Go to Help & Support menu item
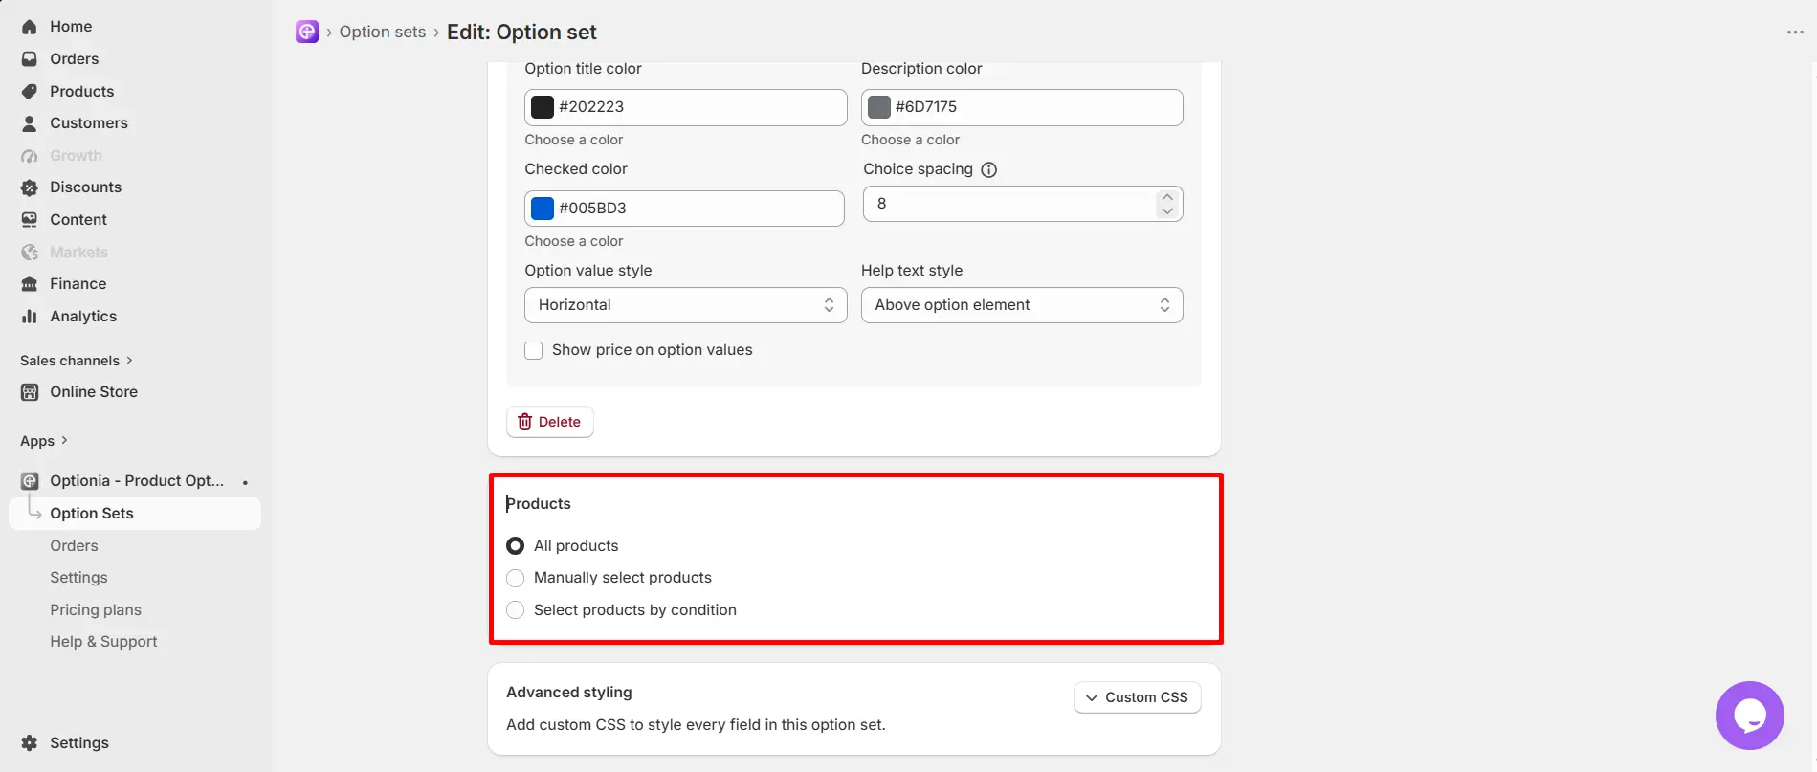 pyautogui.click(x=103, y=641)
